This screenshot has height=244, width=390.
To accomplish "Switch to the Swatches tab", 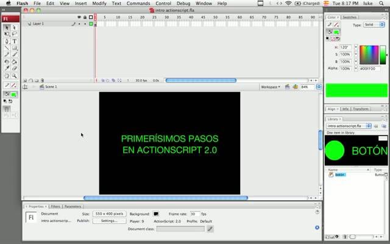I will [349, 17].
